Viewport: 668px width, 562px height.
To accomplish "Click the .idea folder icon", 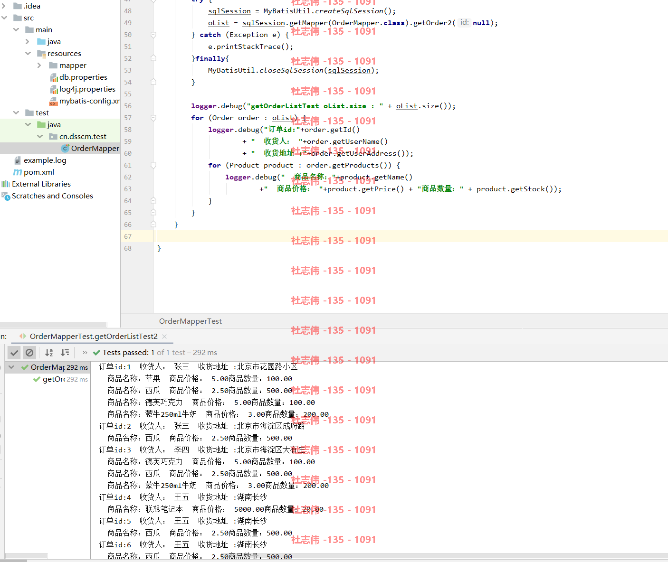I will coord(18,6).
